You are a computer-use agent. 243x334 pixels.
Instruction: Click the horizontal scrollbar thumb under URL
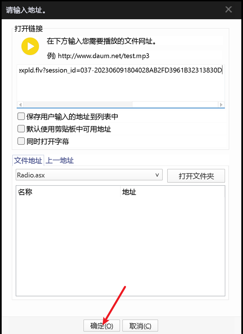pyautogui.click(x=78, y=105)
